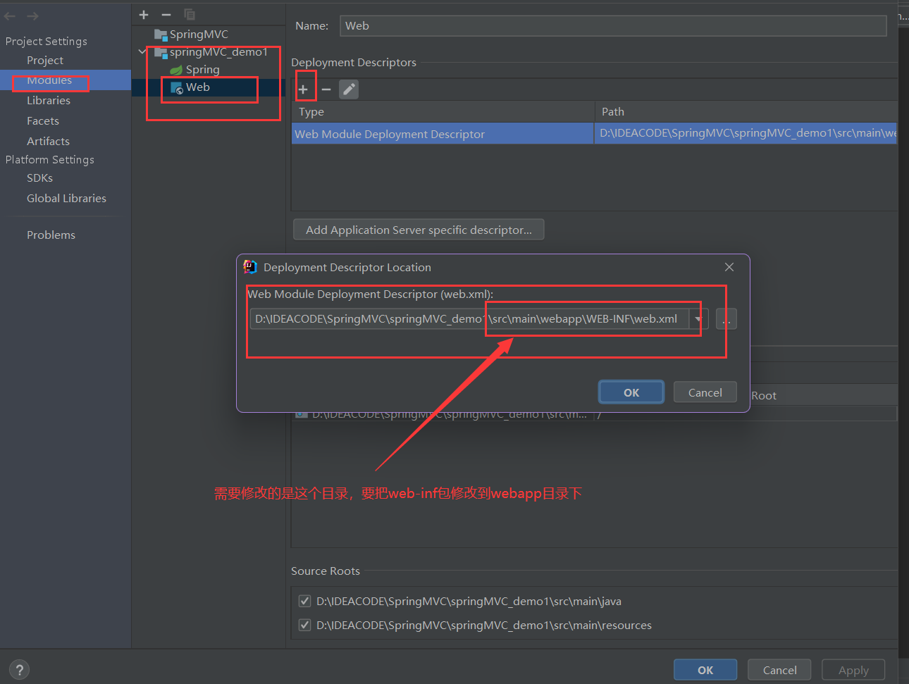This screenshot has height=684, width=909.
Task: Open the help question mark
Action: 20,670
